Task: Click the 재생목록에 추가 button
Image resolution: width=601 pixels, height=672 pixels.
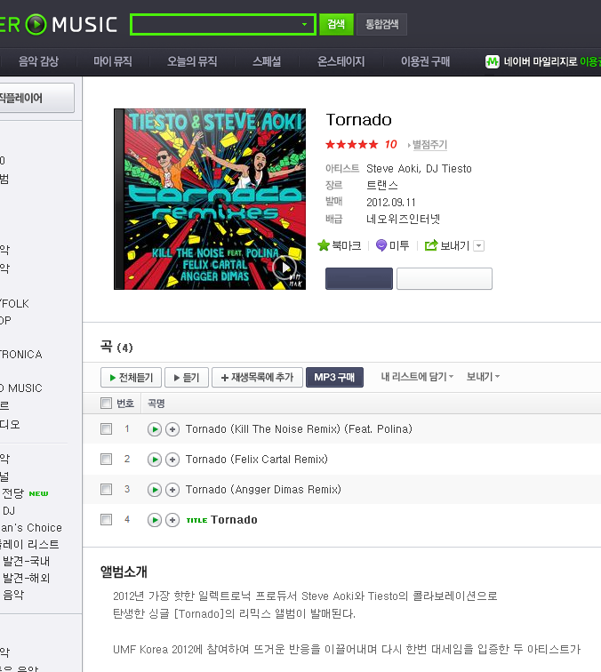Action: pos(257,378)
